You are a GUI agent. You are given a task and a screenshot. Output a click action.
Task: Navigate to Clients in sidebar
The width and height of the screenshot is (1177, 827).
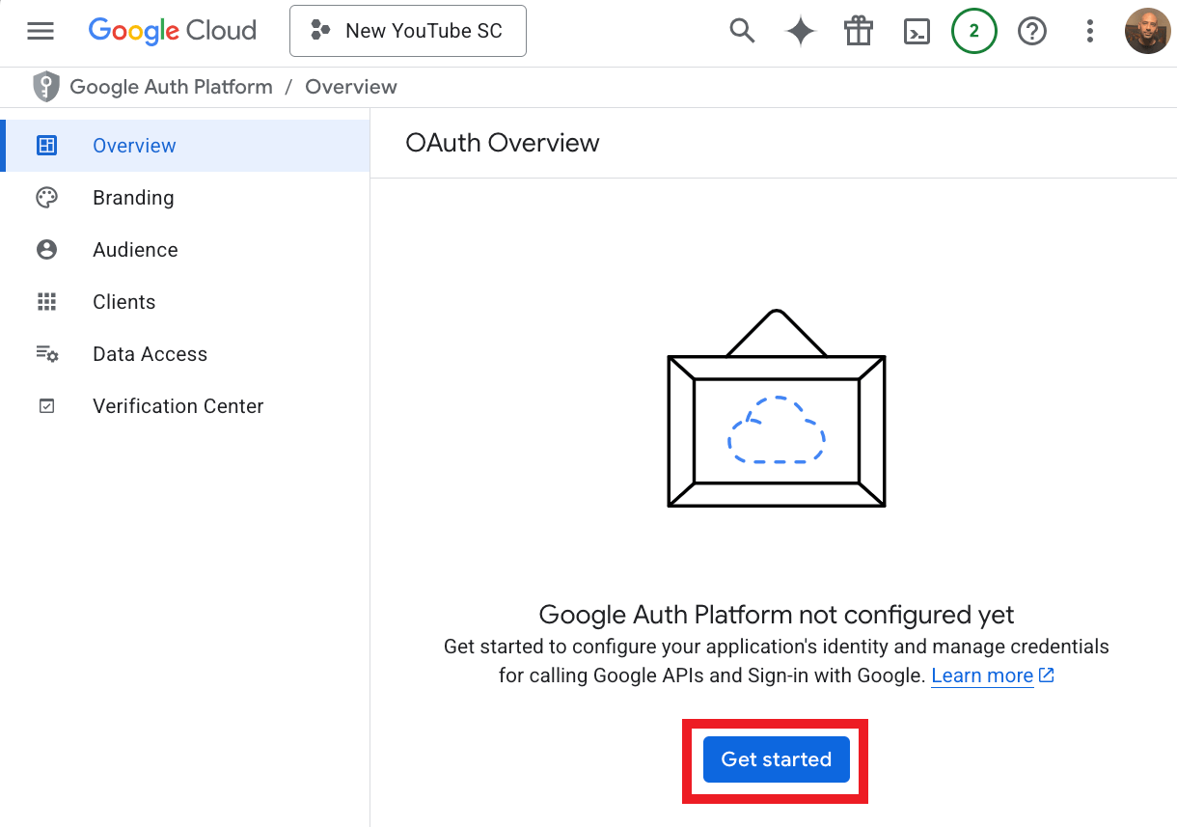click(x=123, y=302)
